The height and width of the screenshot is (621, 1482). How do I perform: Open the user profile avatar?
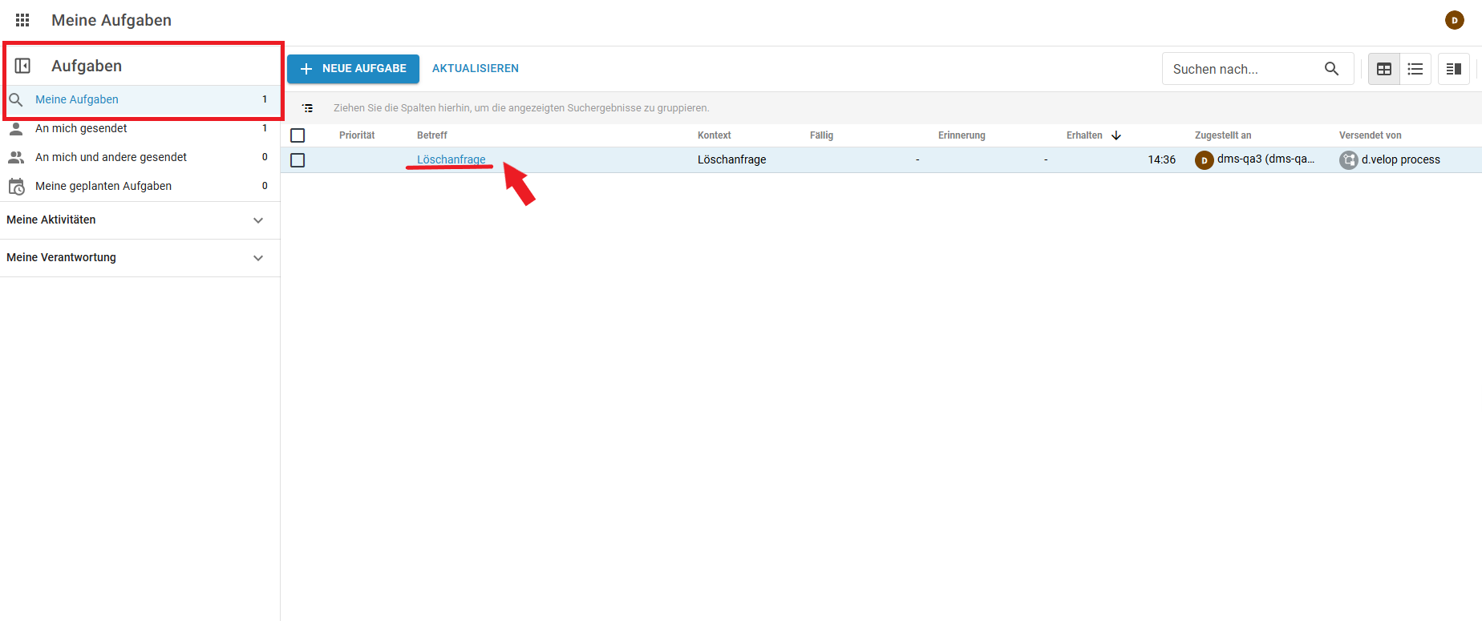coord(1454,20)
